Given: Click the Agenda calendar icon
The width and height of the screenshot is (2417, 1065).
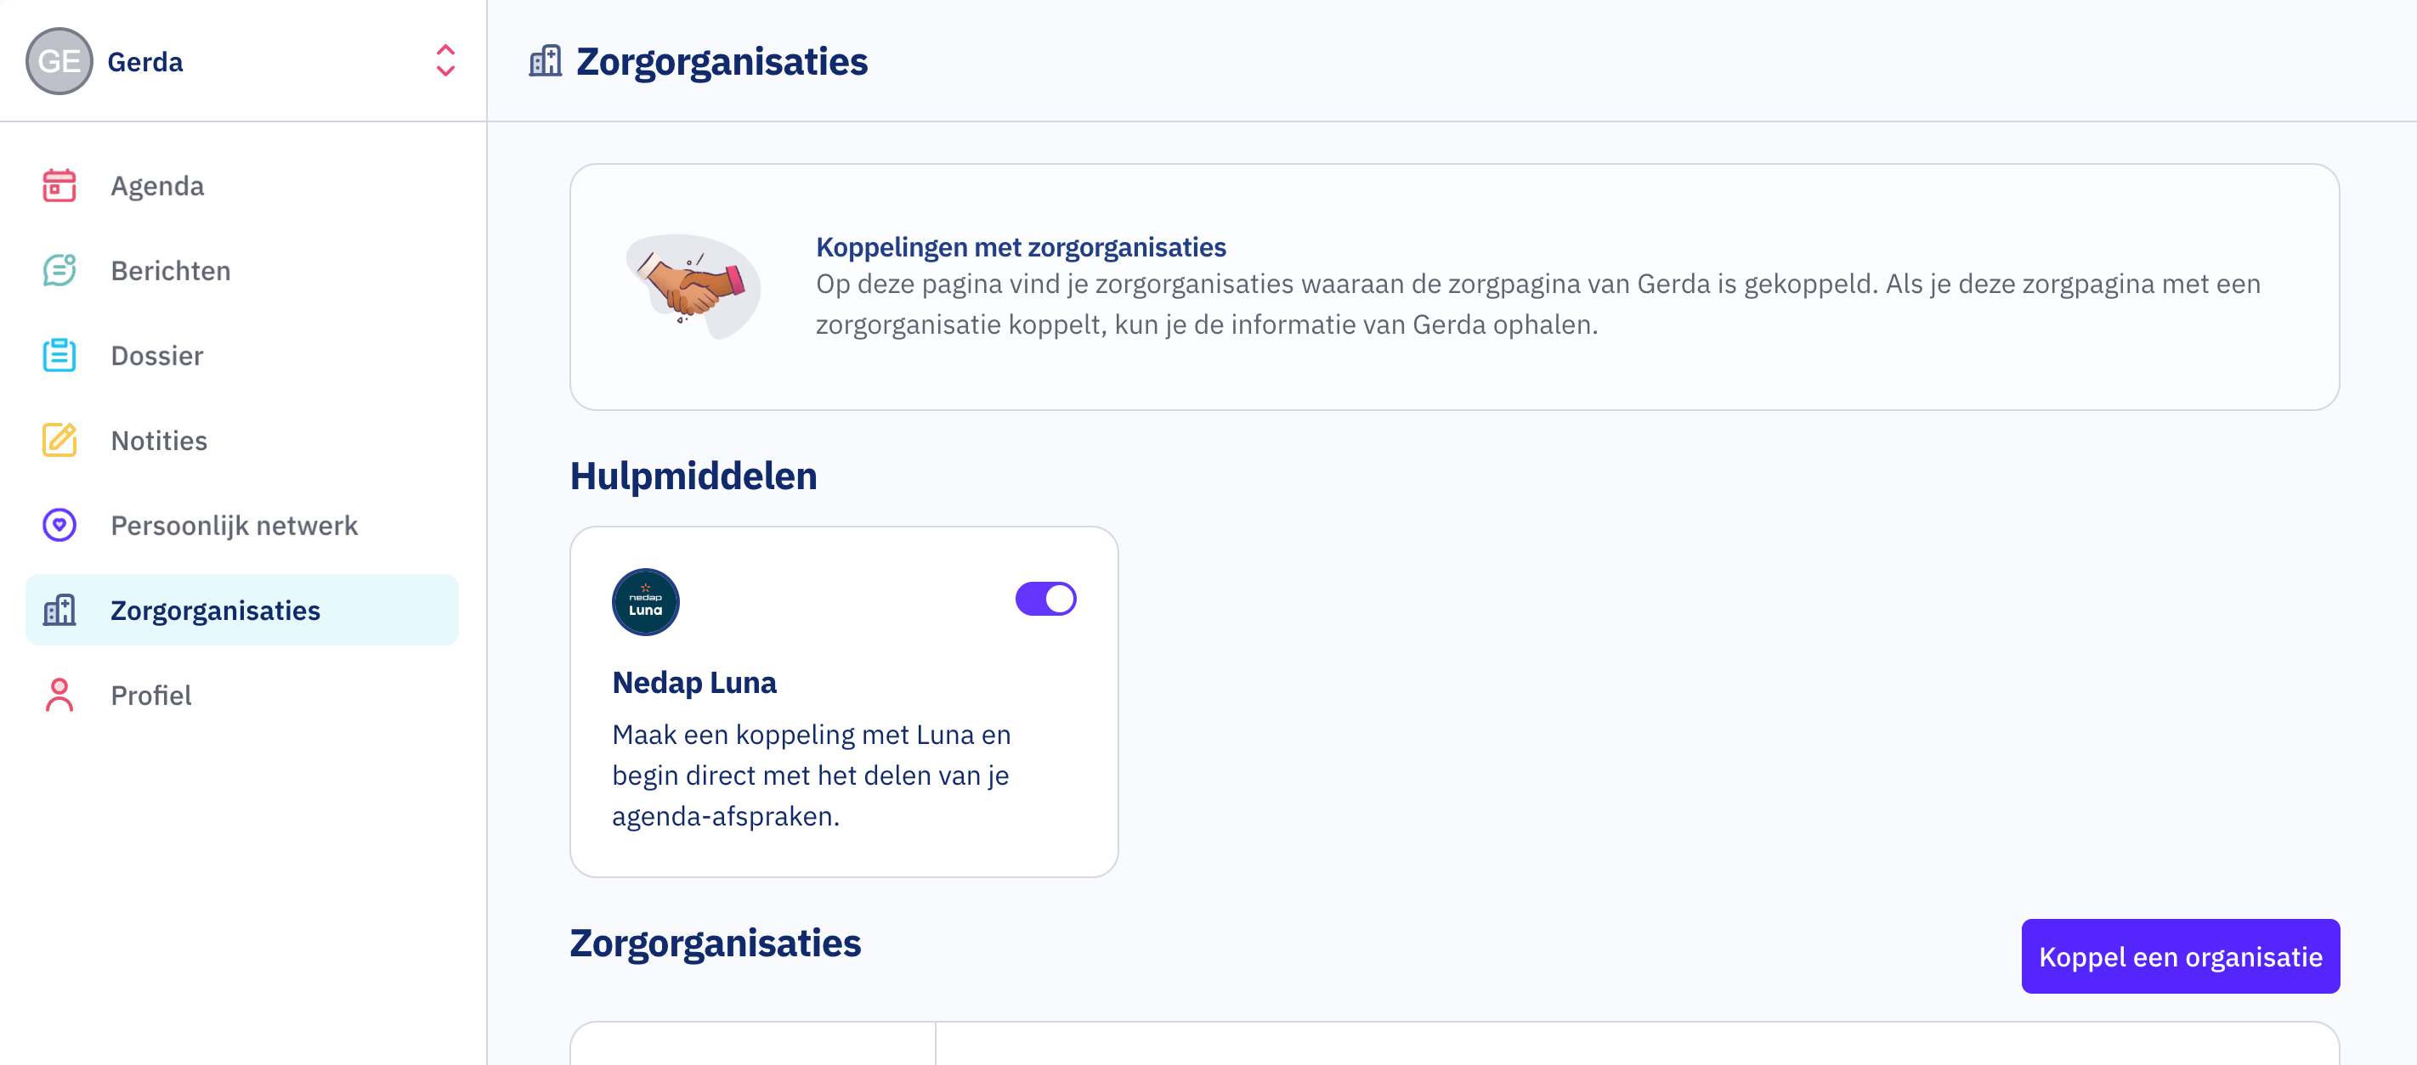Looking at the screenshot, I should pos(59,186).
